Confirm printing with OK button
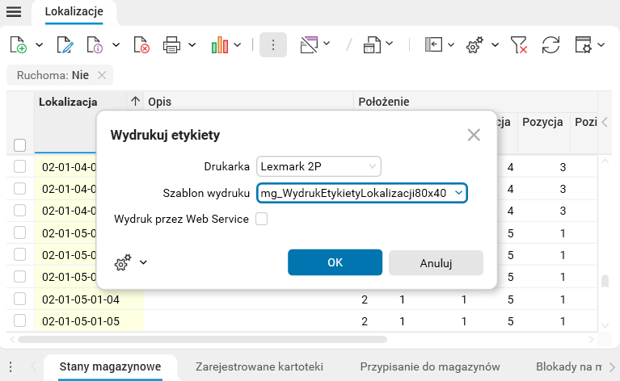This screenshot has height=381, width=620. (335, 262)
